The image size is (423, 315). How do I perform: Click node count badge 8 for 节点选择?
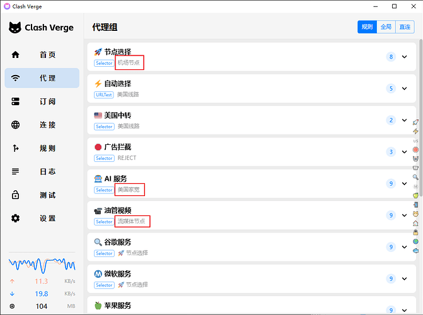pyautogui.click(x=391, y=57)
